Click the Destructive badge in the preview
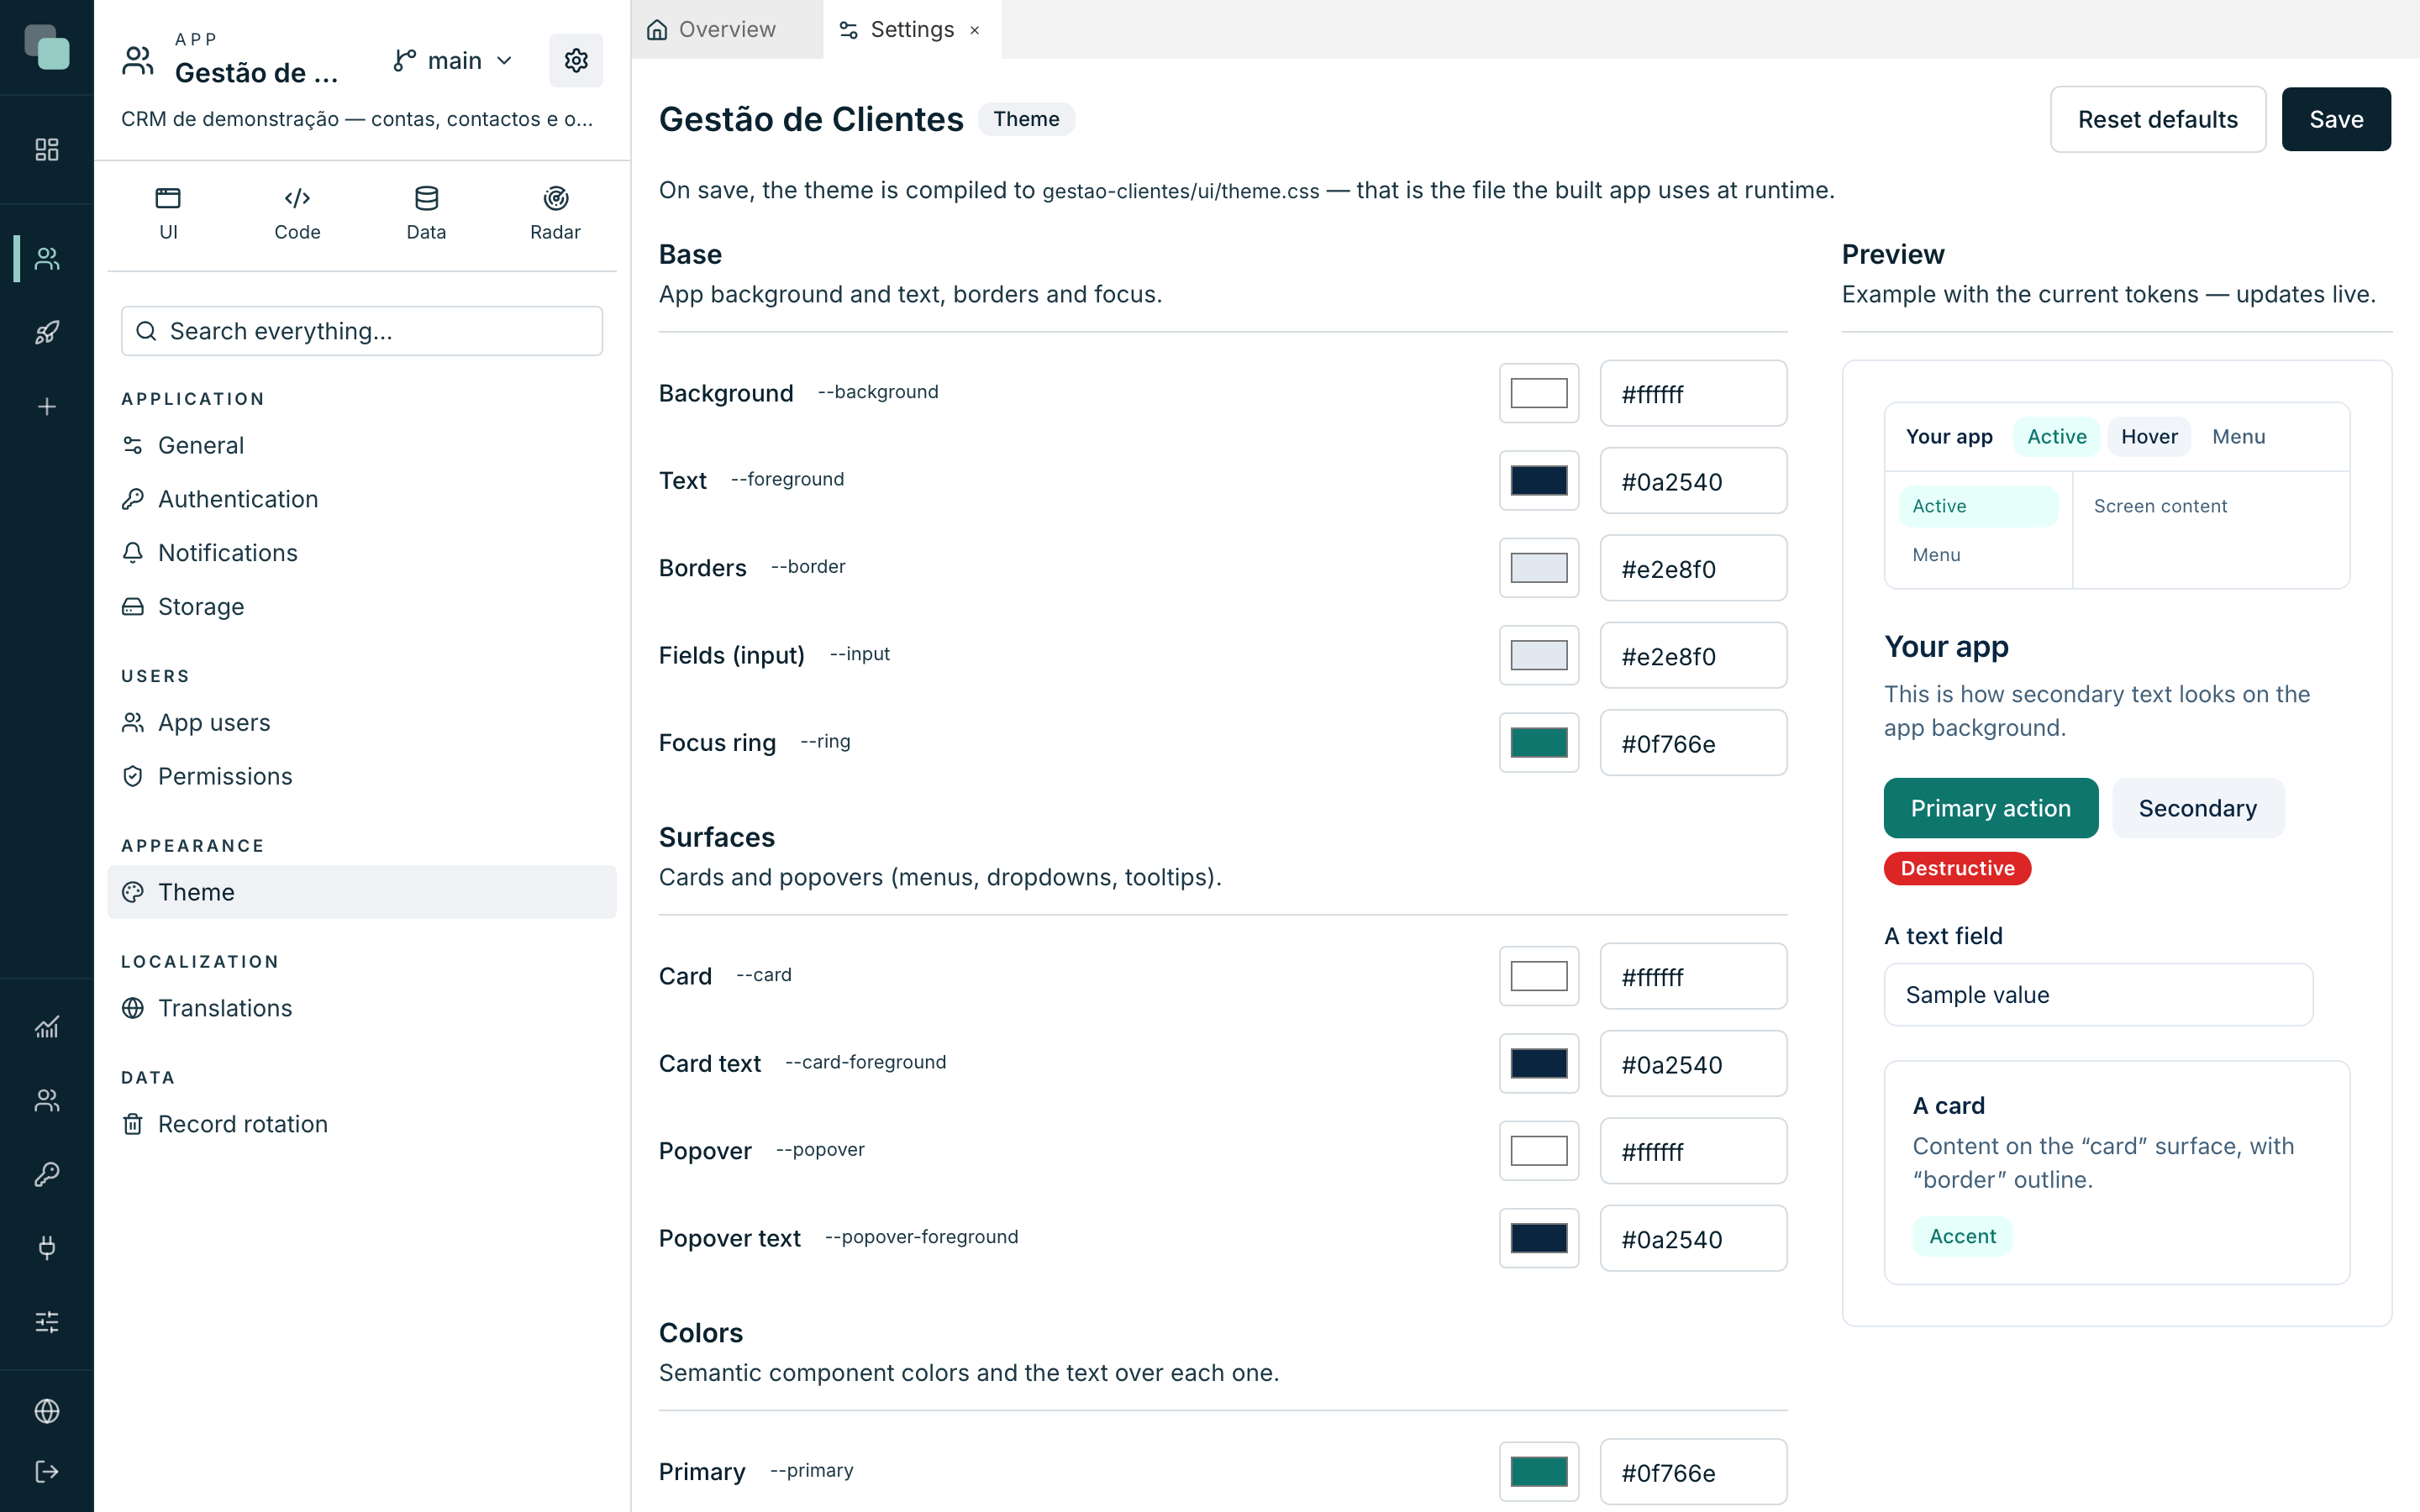The image size is (2420, 1512). point(1957,868)
